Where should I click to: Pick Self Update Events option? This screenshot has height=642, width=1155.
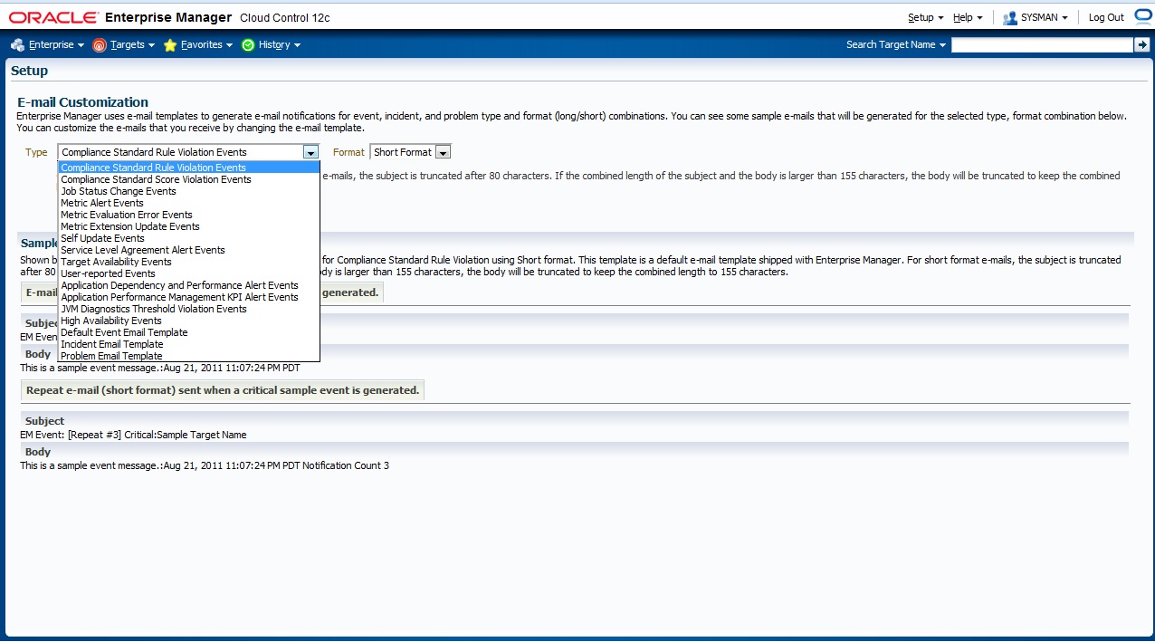[x=188, y=238]
